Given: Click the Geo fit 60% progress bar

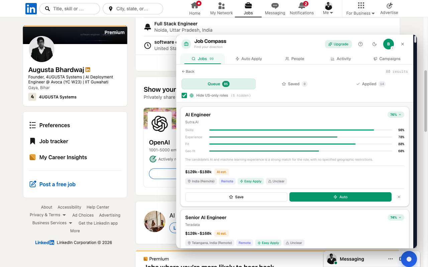Looking at the screenshot, I should tap(301, 151).
